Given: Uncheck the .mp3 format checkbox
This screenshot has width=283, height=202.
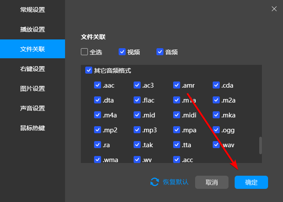Looking at the screenshot, I should coord(137,130).
